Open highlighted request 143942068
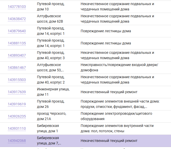The image size is (171, 149). pos(17,141)
